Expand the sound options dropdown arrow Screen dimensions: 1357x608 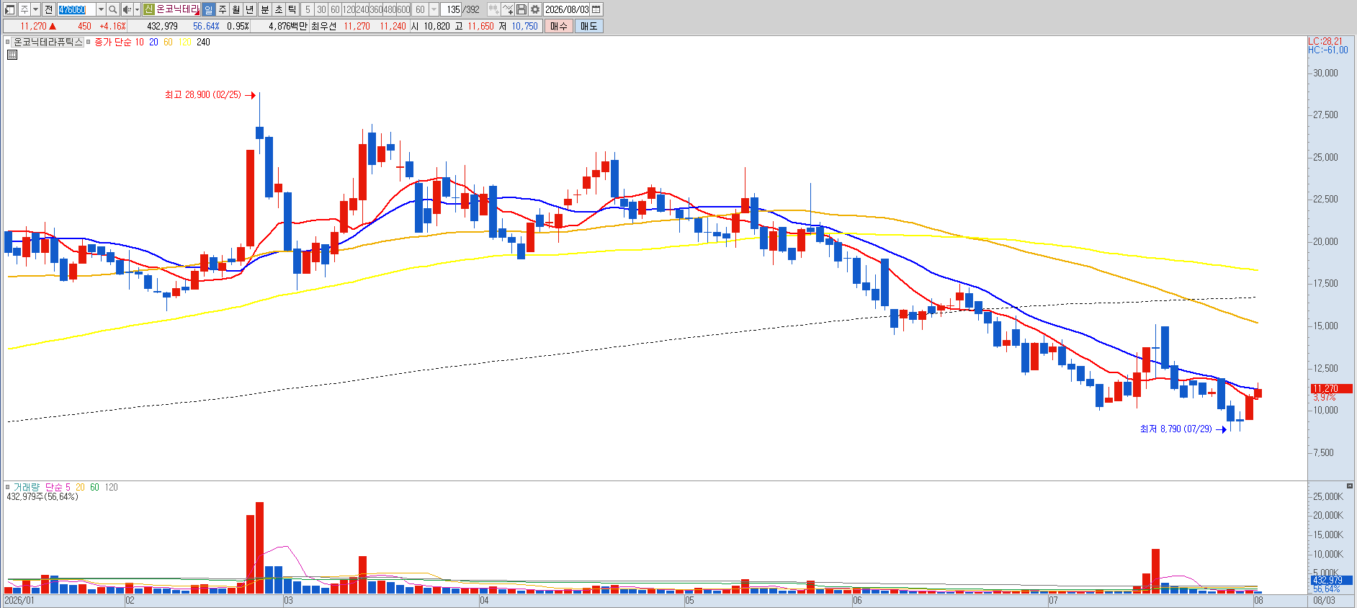click(137, 9)
